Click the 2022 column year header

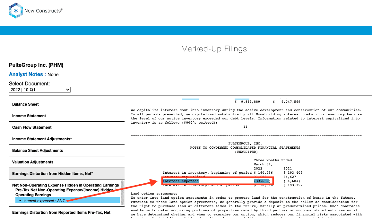[x=258, y=169]
